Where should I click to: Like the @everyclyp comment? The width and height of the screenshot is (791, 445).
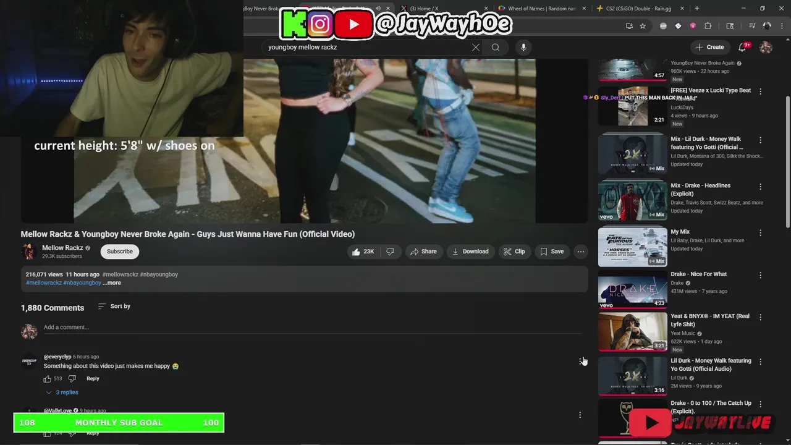pos(48,379)
